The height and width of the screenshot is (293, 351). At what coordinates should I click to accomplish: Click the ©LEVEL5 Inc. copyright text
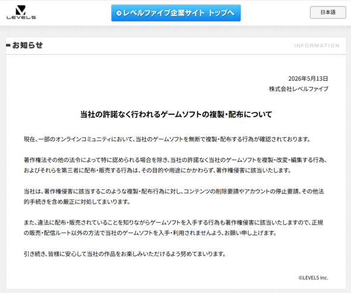(x=313, y=278)
